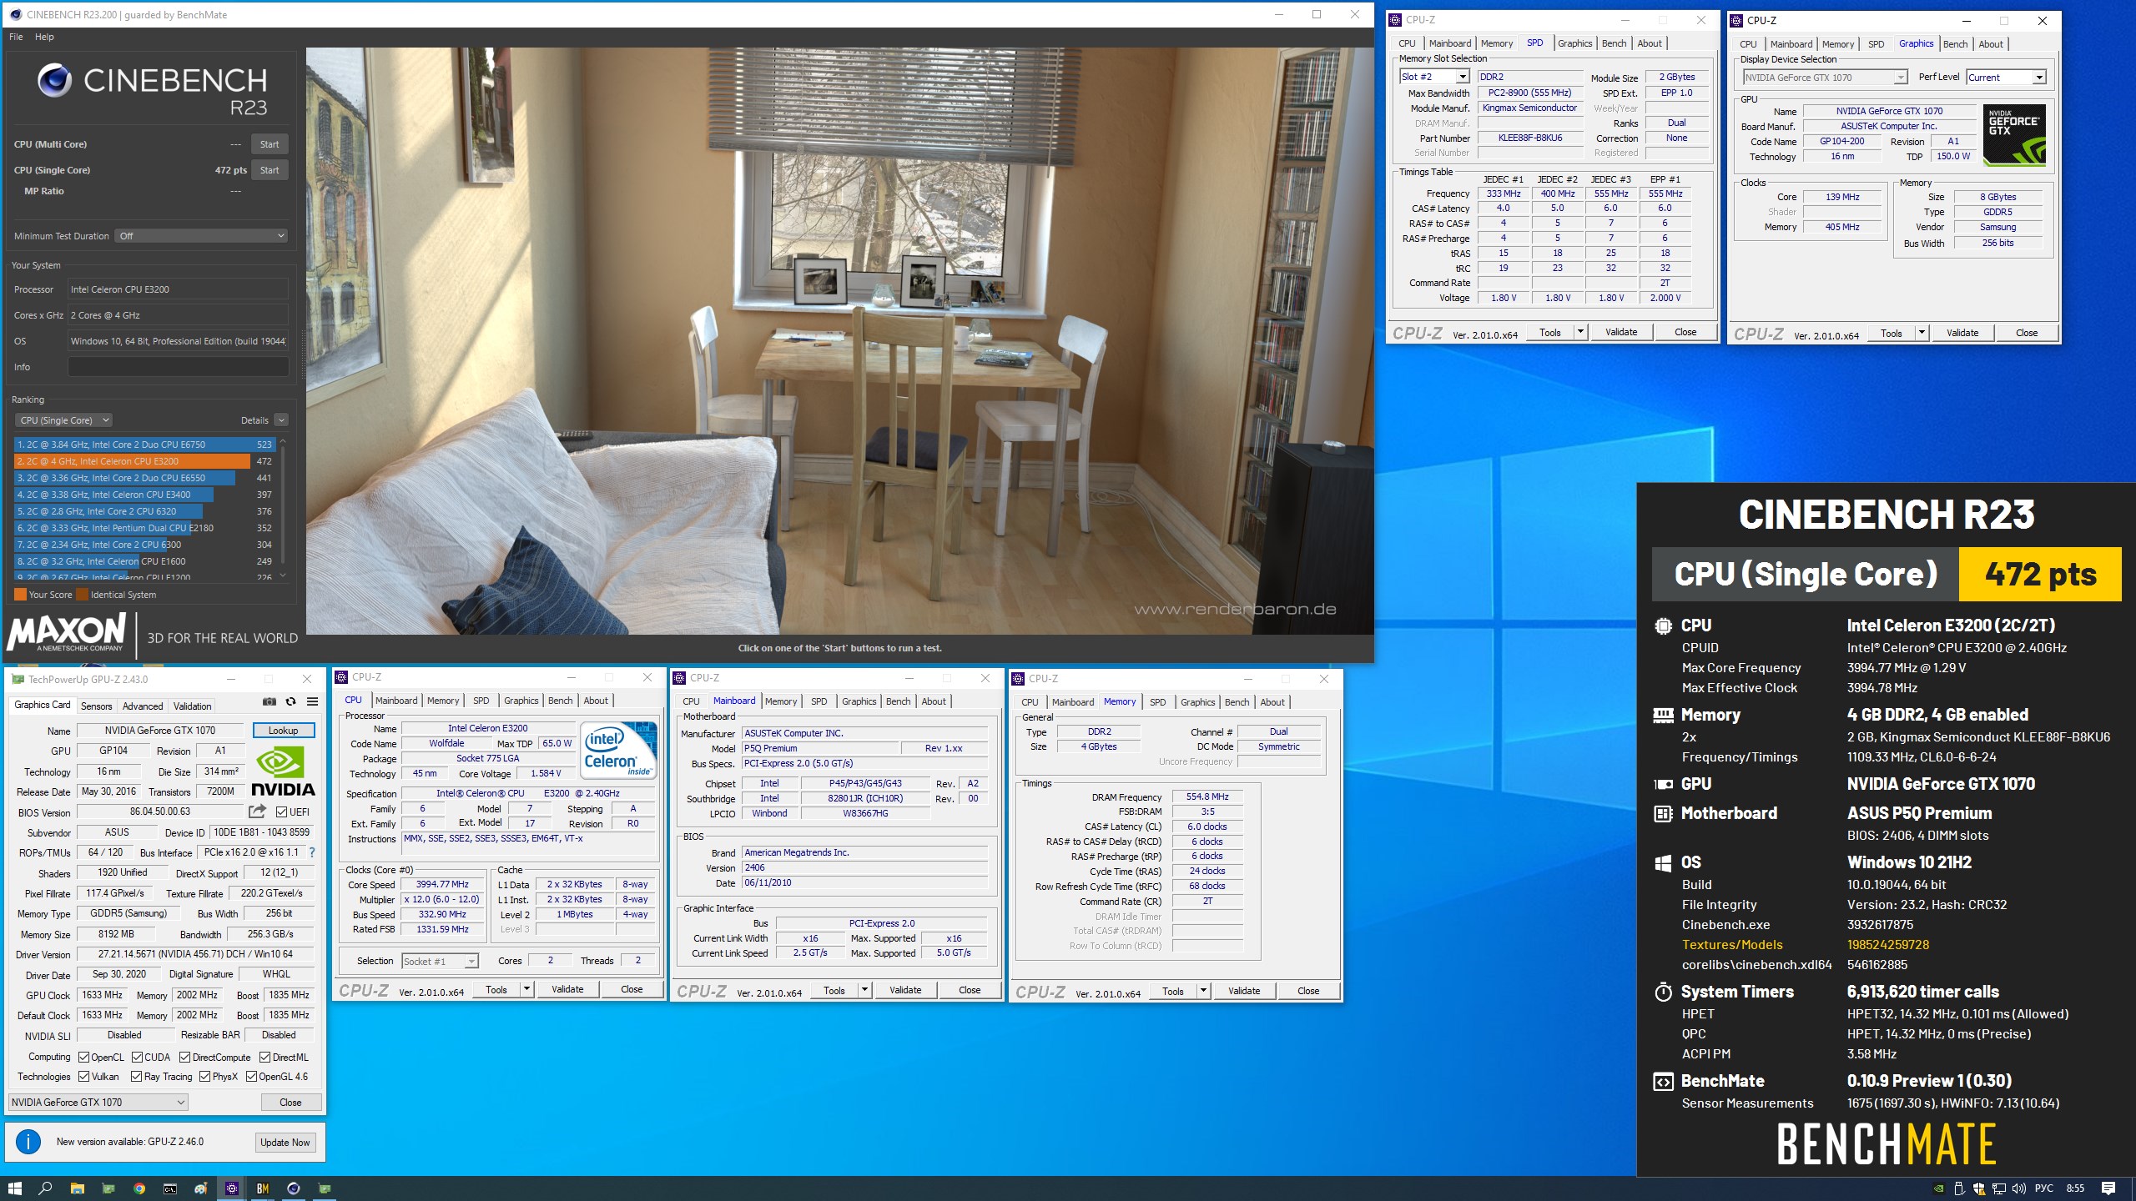The image size is (2136, 1201).
Task: Click the Cinebench taskbar icon
Action: pos(294,1188)
